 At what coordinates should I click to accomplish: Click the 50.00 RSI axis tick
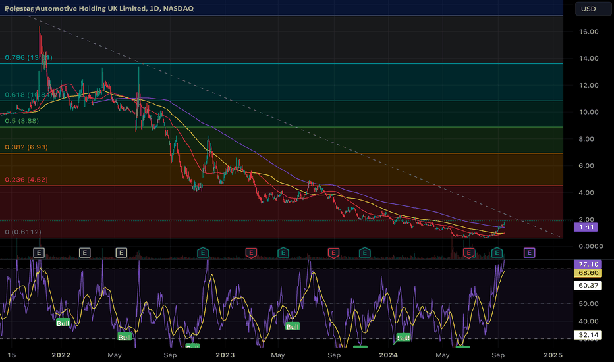pos(588,303)
